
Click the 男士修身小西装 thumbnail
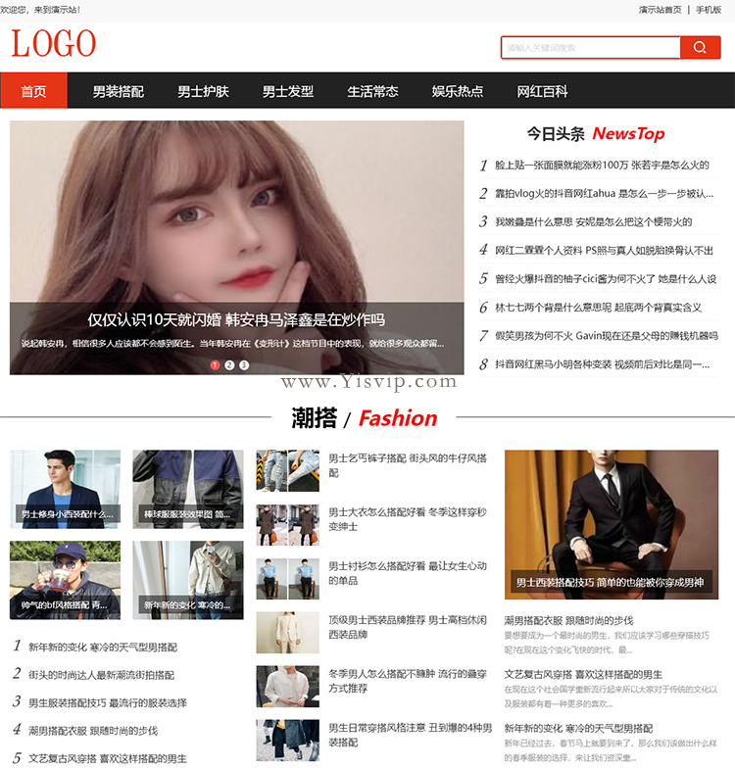[x=65, y=489]
